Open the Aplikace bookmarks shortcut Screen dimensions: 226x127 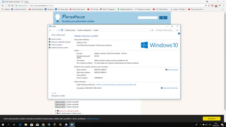[x=6, y=9]
